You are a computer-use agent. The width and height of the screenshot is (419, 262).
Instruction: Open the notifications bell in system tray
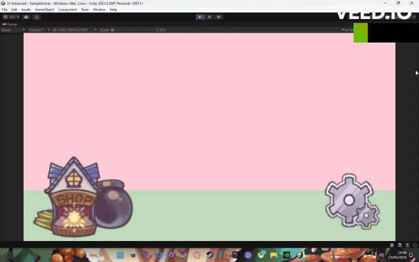(411, 255)
